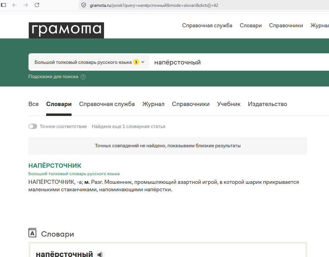Open the sidebar panel icon in browser
Screen dimensions: 329x257
4,5
